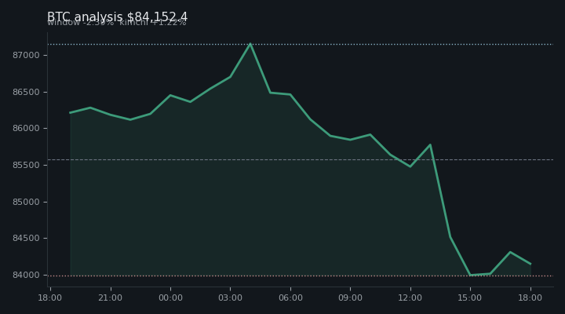Click the price line's highest peak point
The width and height of the screenshot is (565, 314).
250,44
